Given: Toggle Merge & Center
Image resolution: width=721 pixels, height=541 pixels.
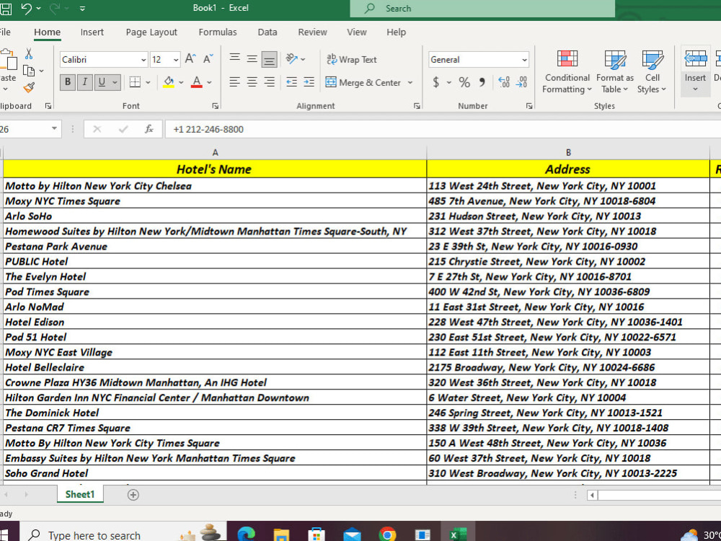Looking at the screenshot, I should coord(363,82).
